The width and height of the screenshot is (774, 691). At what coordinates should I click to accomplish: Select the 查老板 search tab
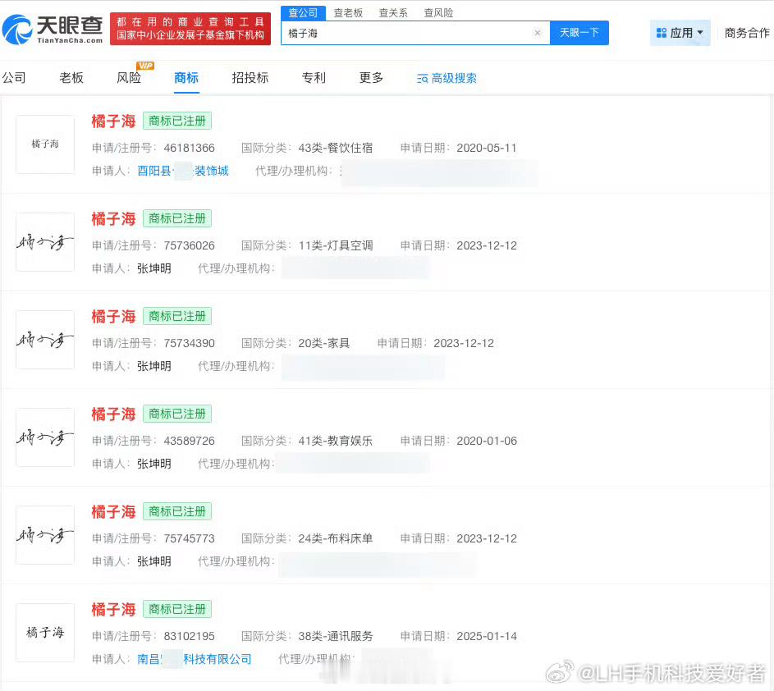[348, 13]
